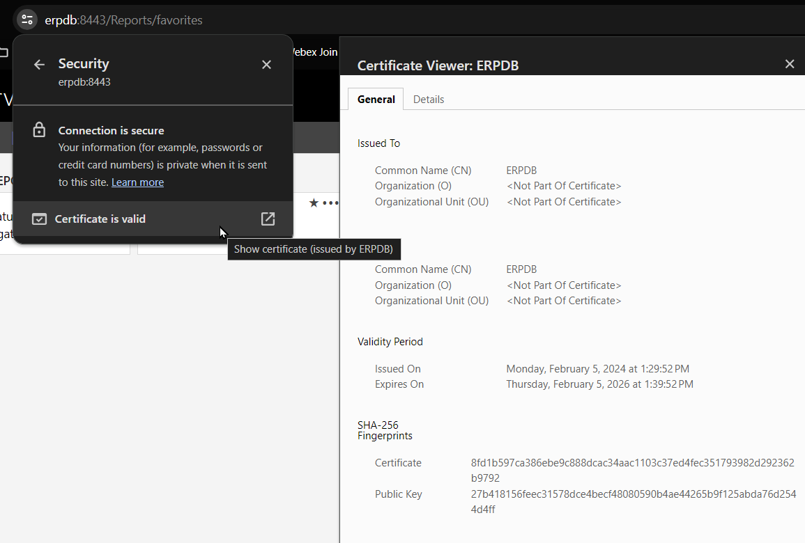Click the Issued On date Monday, February 5, 2024
The height and width of the screenshot is (543, 805).
point(597,369)
